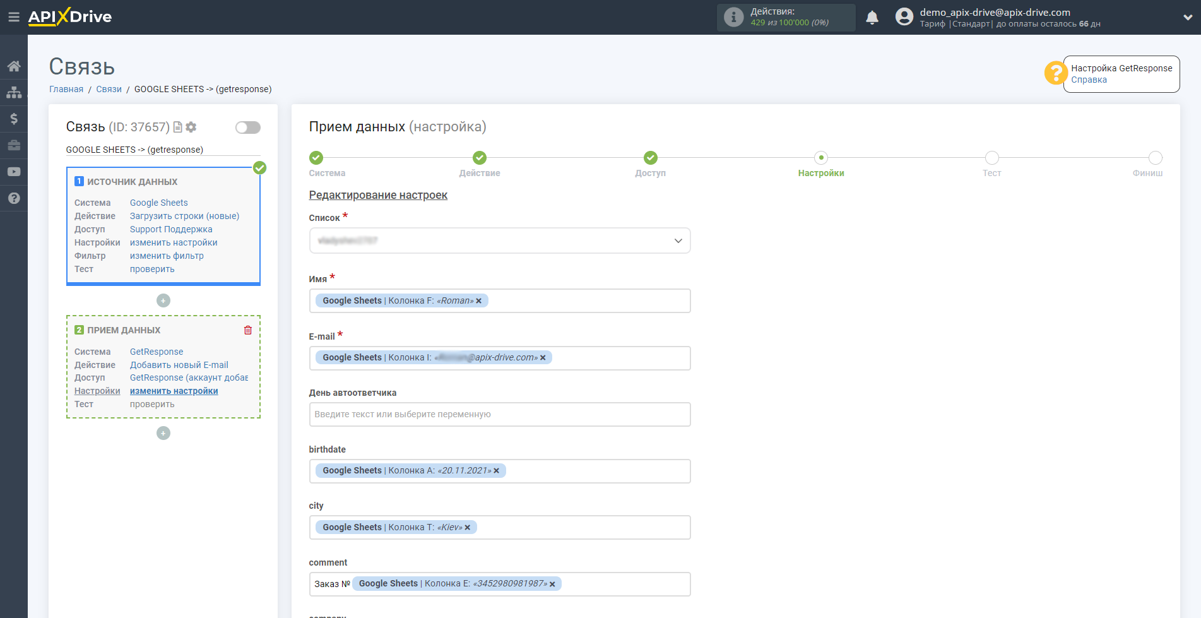The width and height of the screenshot is (1201, 618).
Task: Go to the Тест step
Action: click(x=992, y=158)
